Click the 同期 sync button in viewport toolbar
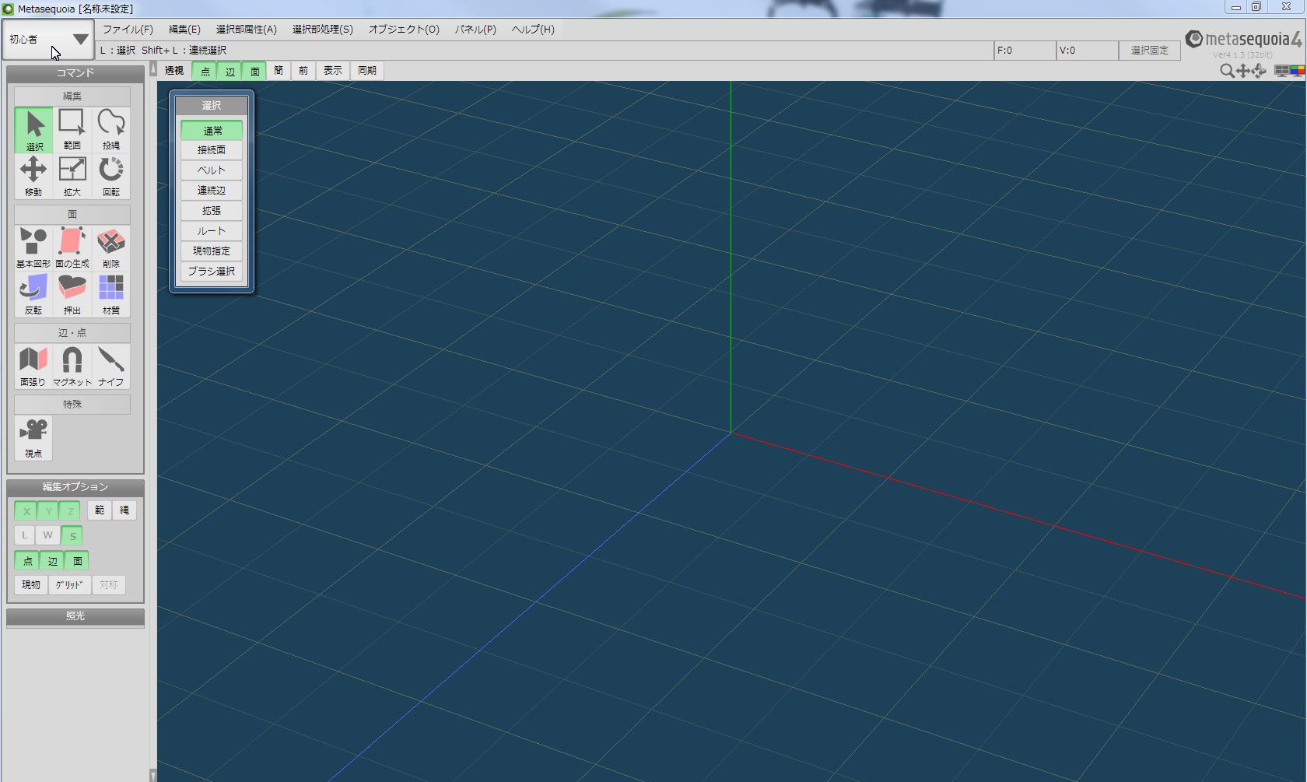The width and height of the screenshot is (1307, 782). tap(367, 71)
